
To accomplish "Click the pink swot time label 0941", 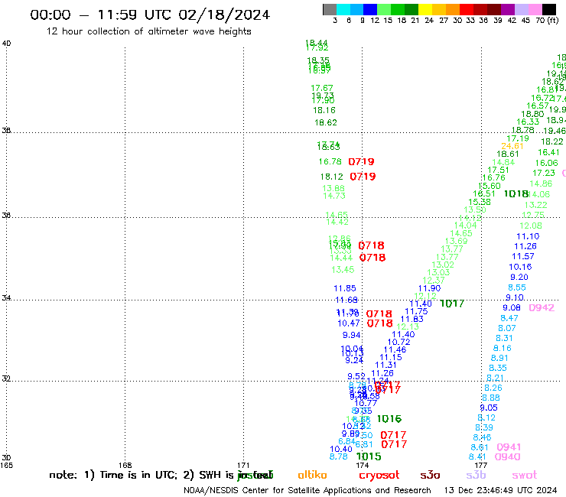I will pyautogui.click(x=509, y=447).
